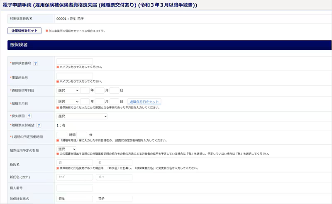Screen dimensions: 332x204
Task: Select month field of 離職年月日
Action: (100, 102)
